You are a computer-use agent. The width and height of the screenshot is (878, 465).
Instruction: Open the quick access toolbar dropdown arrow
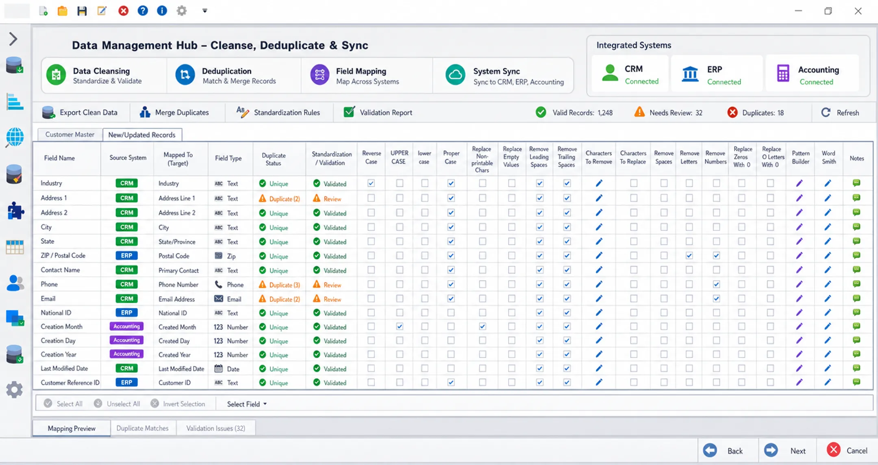205,11
